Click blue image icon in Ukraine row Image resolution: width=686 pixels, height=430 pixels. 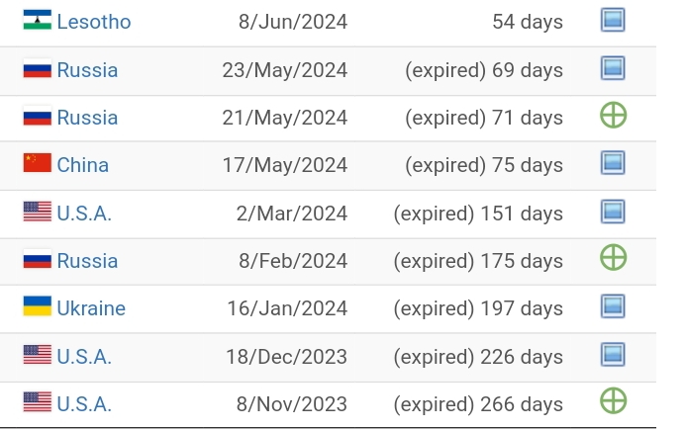pyautogui.click(x=613, y=307)
